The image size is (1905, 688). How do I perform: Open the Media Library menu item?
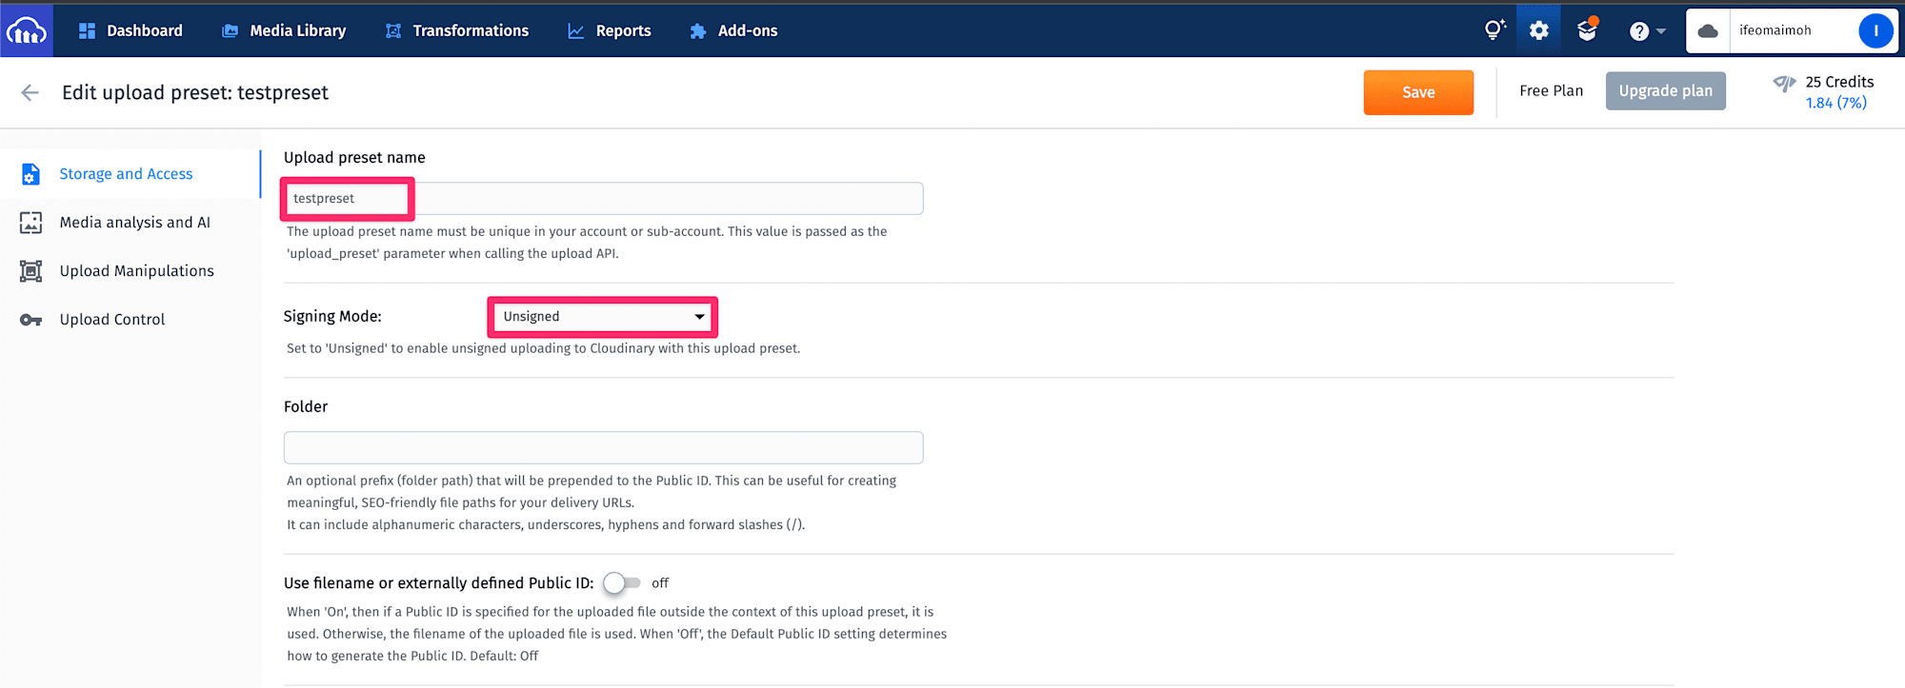[x=284, y=30]
